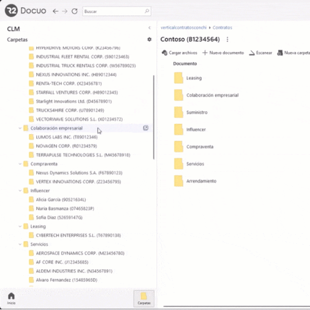
Task: Collapse the left sidebar panel chevron
Action: tap(149, 28)
